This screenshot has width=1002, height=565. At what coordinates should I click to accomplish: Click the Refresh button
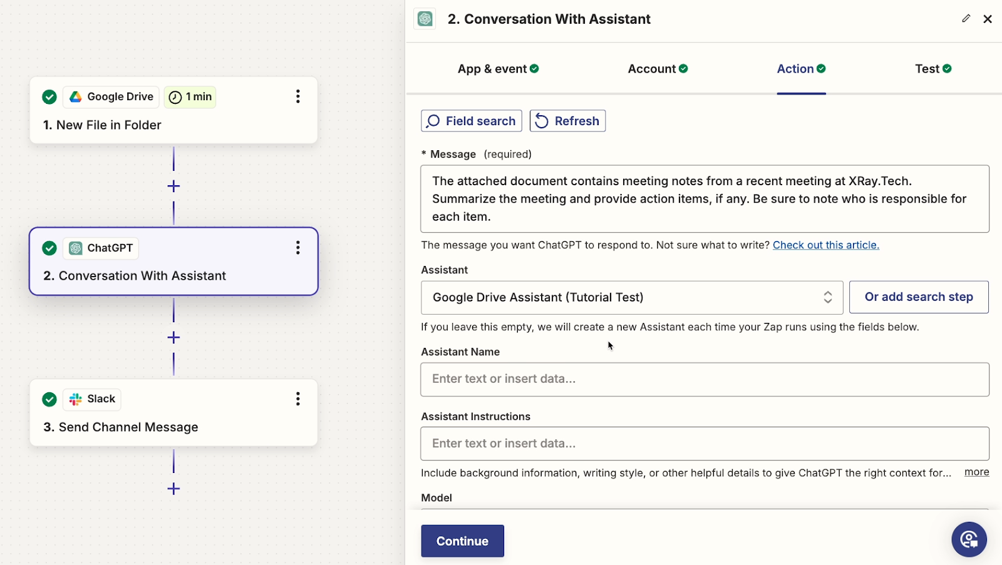pyautogui.click(x=567, y=121)
